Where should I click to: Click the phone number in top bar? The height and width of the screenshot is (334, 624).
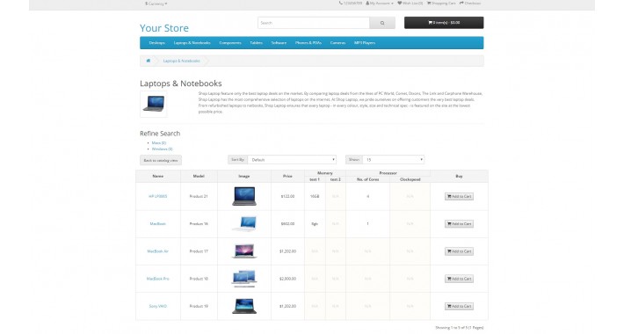click(x=351, y=4)
